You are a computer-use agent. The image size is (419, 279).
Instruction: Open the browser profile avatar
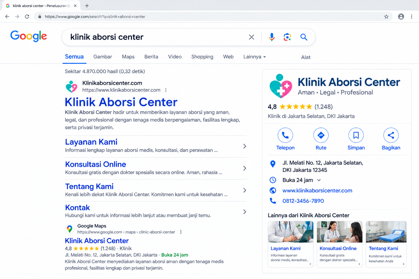(401, 17)
